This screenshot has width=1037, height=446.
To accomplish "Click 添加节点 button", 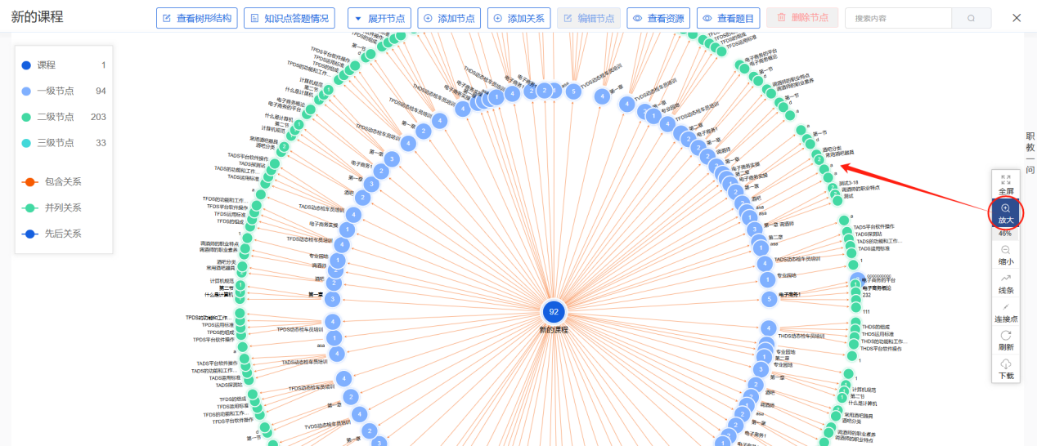I will 448,18.
